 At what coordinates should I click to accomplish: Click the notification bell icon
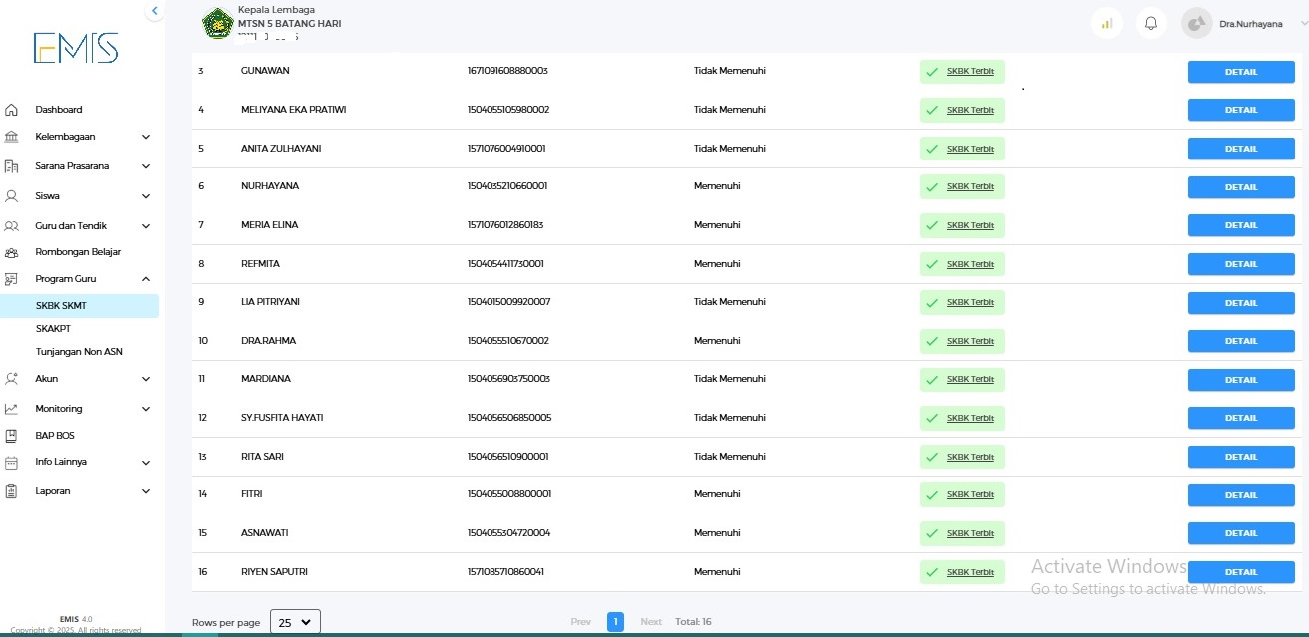click(x=1151, y=24)
